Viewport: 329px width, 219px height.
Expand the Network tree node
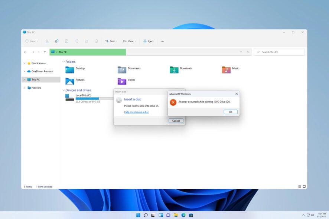click(24, 88)
